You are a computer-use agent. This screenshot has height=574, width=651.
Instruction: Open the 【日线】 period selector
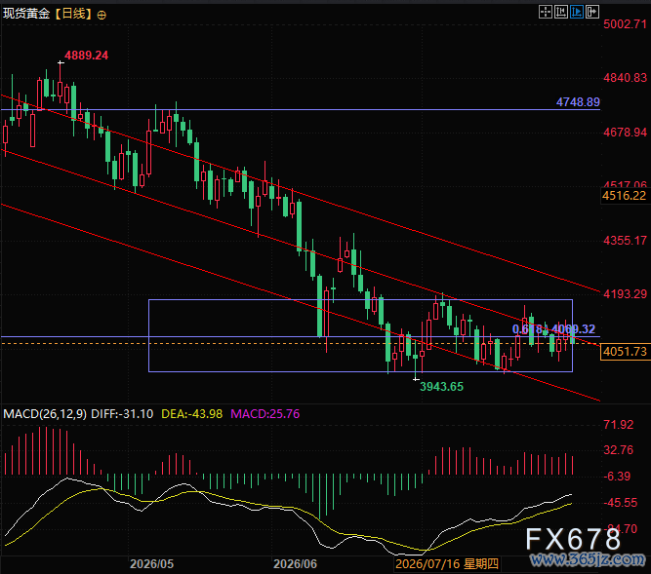pos(73,14)
